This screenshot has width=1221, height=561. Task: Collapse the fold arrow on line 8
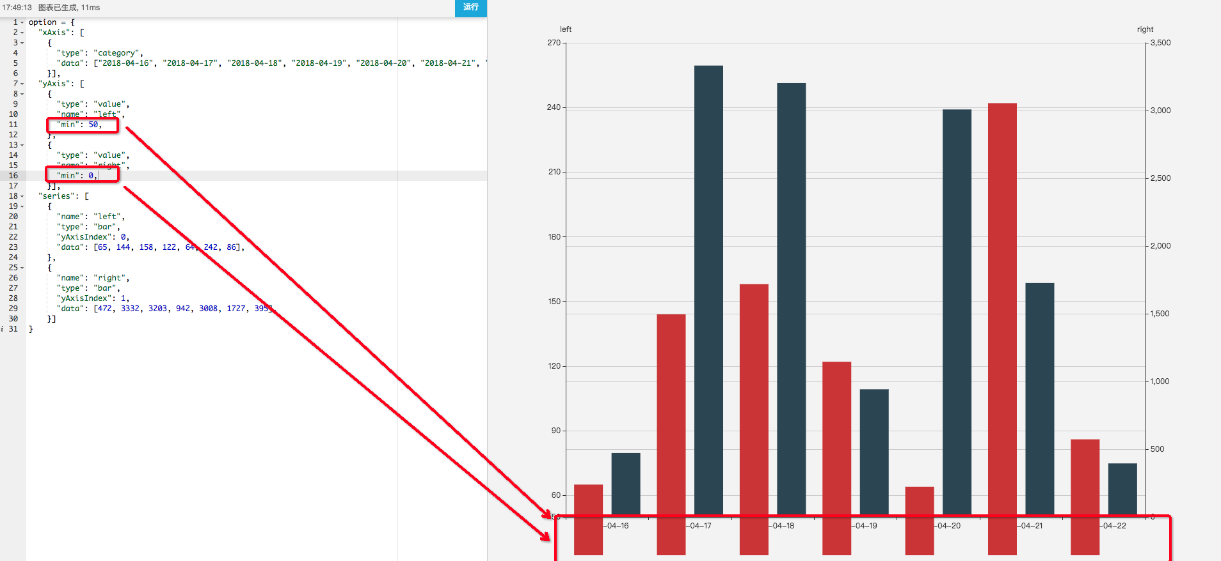[22, 94]
